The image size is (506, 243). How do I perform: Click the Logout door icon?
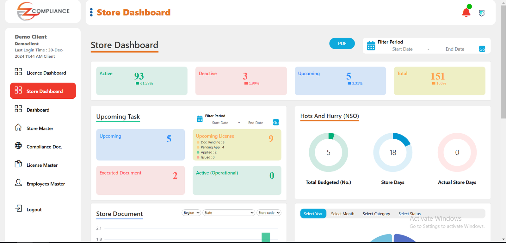(18, 208)
